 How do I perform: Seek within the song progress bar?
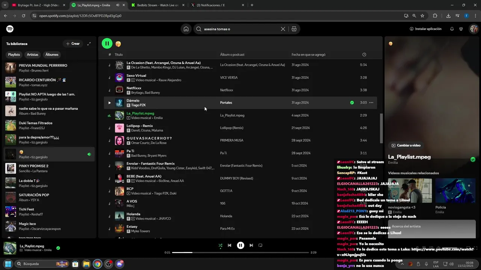click(x=240, y=252)
